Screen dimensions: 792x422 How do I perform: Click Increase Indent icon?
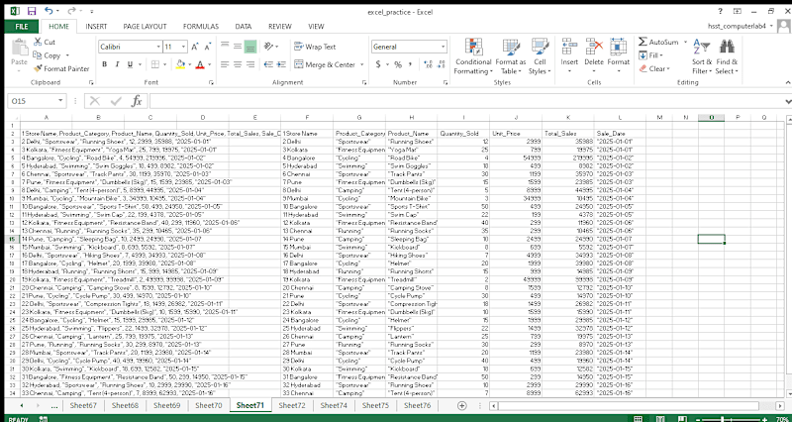[x=281, y=64]
